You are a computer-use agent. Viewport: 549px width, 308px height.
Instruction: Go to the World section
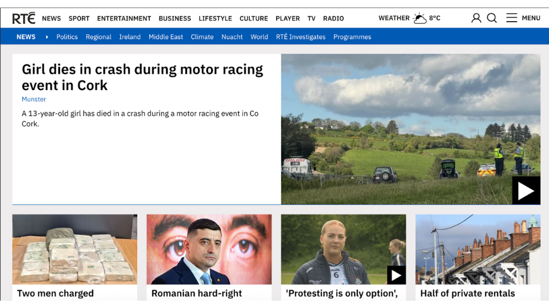[x=259, y=37]
